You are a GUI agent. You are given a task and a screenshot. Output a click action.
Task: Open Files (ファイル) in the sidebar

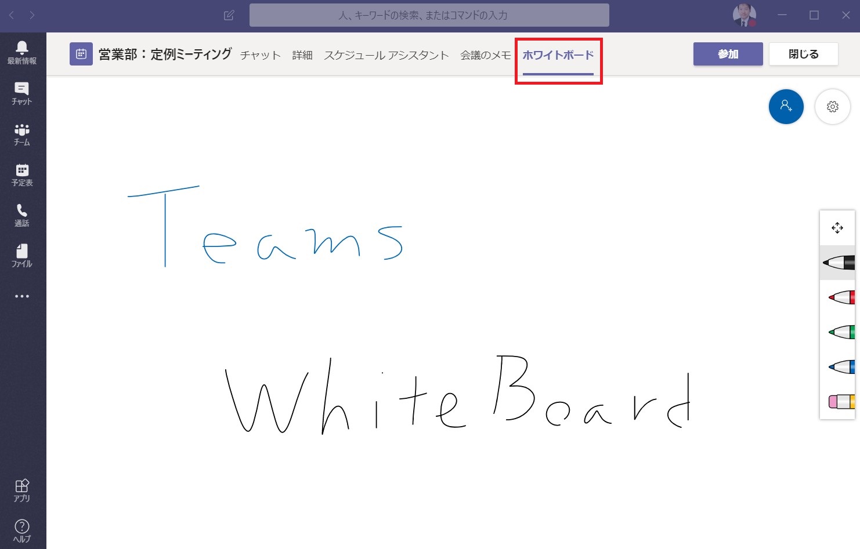coord(22,256)
